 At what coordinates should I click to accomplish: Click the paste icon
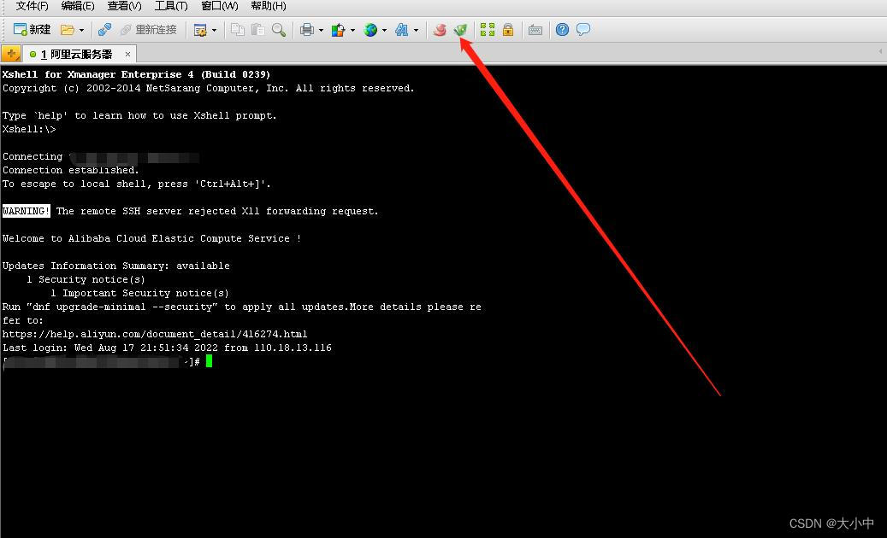pyautogui.click(x=258, y=29)
